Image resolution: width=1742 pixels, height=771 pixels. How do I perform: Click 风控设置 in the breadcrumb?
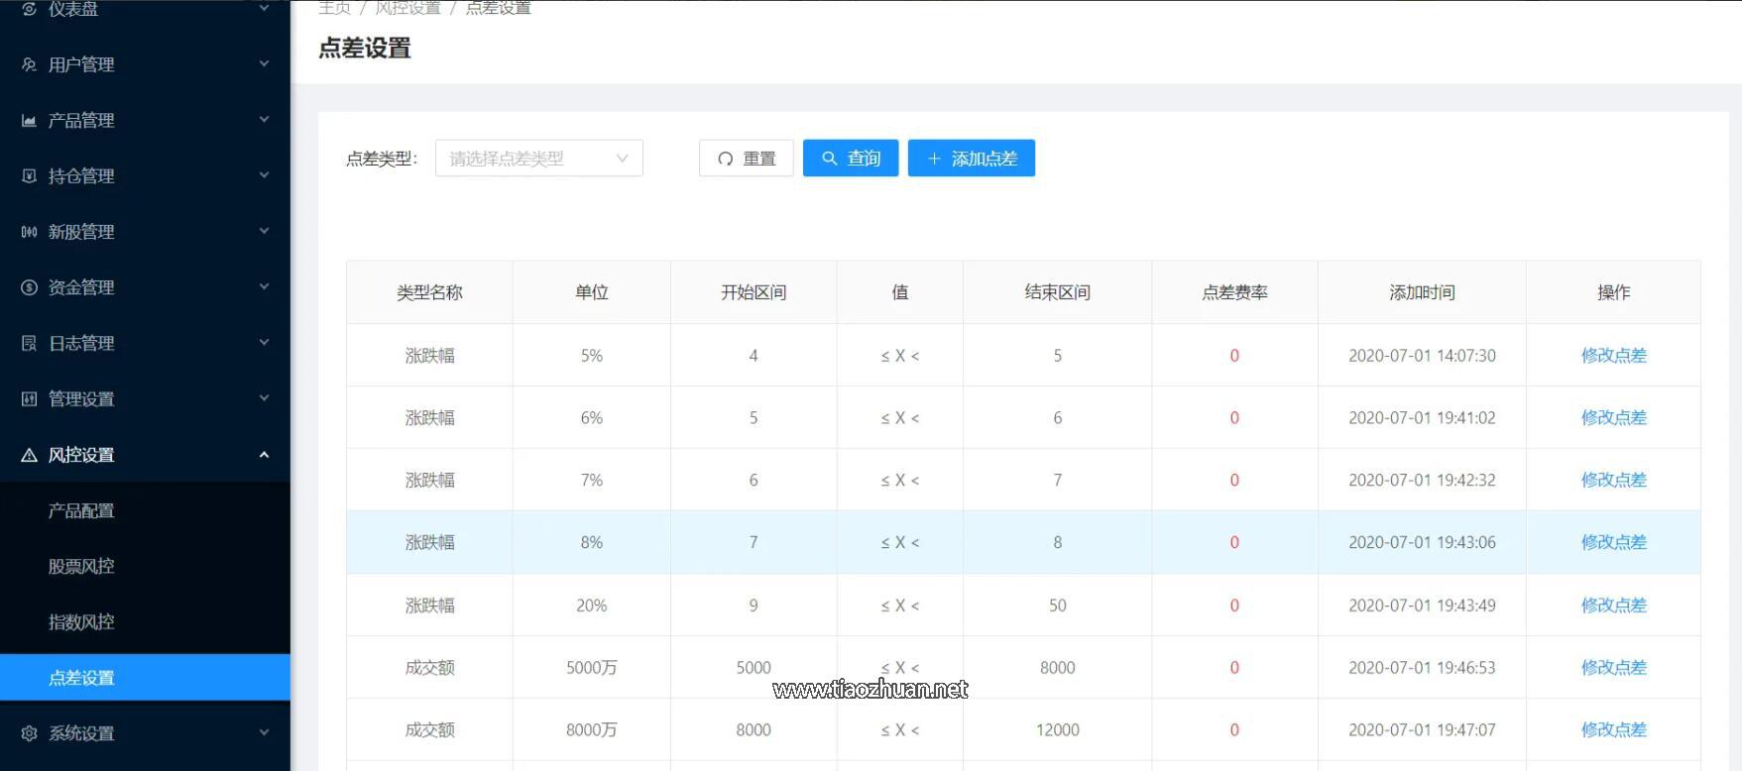(407, 8)
